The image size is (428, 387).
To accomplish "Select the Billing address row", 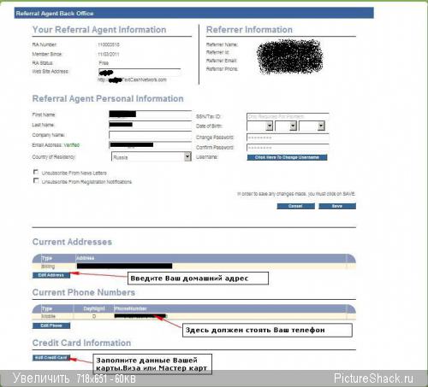I will [x=194, y=267].
